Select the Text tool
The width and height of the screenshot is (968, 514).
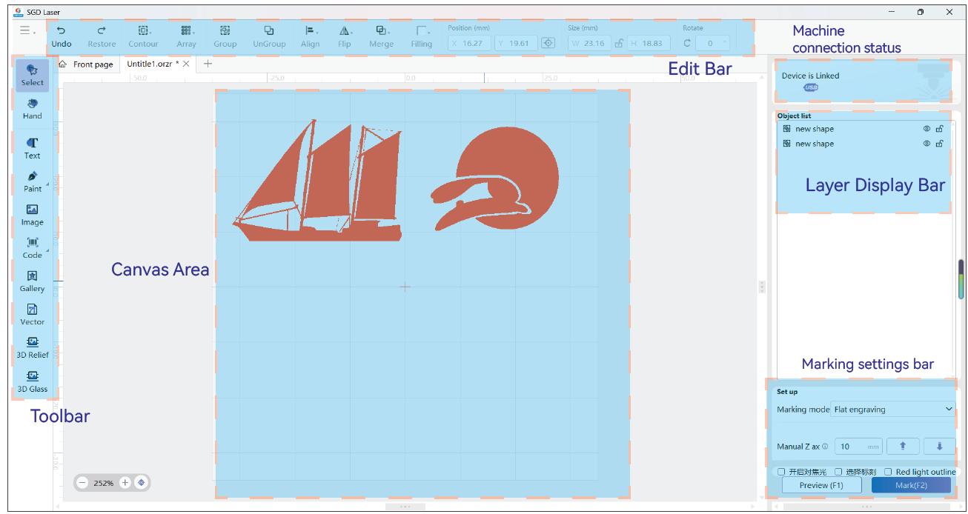(x=32, y=147)
